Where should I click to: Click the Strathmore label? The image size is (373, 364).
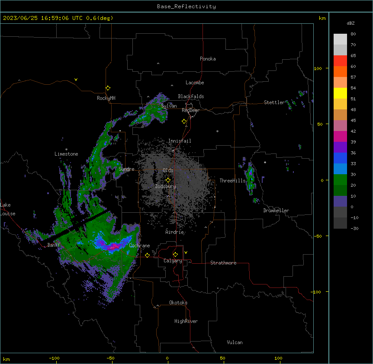[x=223, y=263]
